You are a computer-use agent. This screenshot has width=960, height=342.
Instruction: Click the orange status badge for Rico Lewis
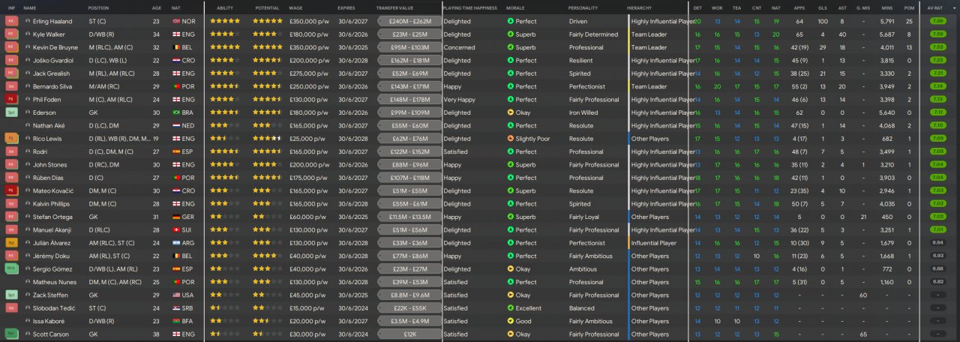10,139
